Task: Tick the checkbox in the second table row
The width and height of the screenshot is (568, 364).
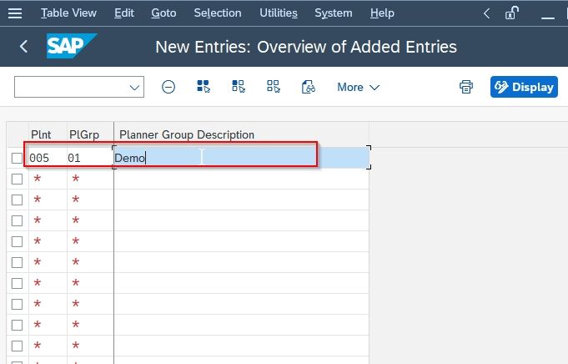Action: (17, 179)
